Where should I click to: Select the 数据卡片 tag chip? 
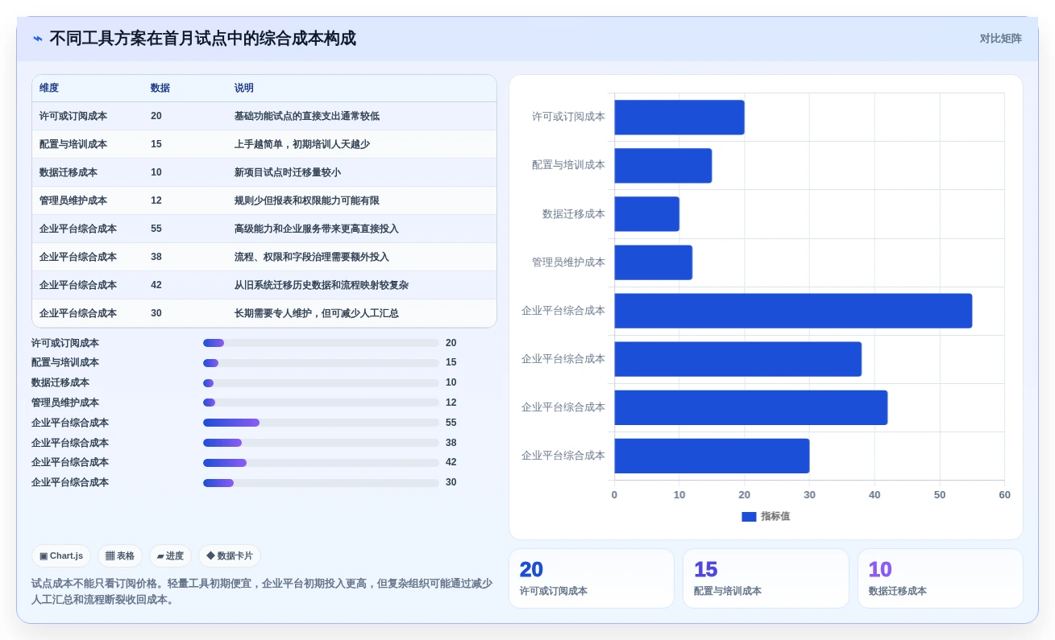[x=230, y=556]
